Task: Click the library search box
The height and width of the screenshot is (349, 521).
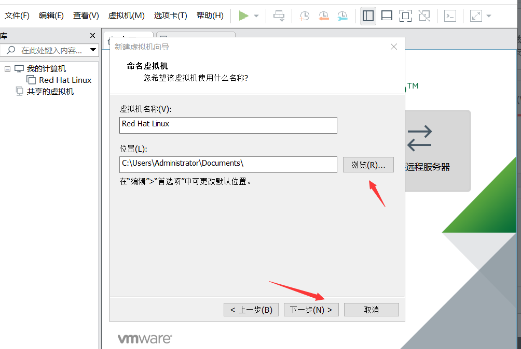Action: [47, 50]
